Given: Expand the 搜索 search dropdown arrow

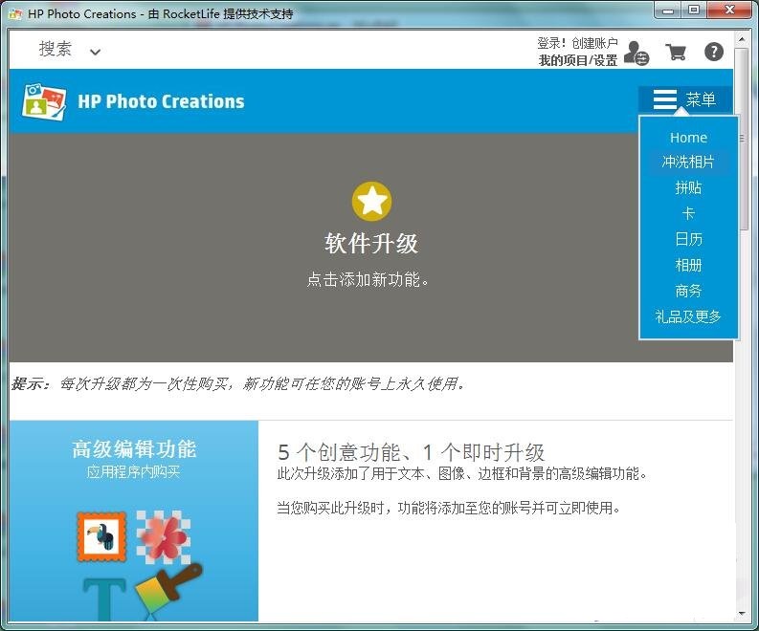Looking at the screenshot, I should point(95,53).
